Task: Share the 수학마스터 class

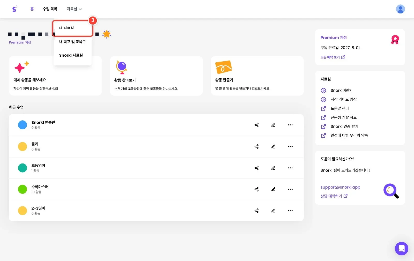Action: [x=256, y=189]
